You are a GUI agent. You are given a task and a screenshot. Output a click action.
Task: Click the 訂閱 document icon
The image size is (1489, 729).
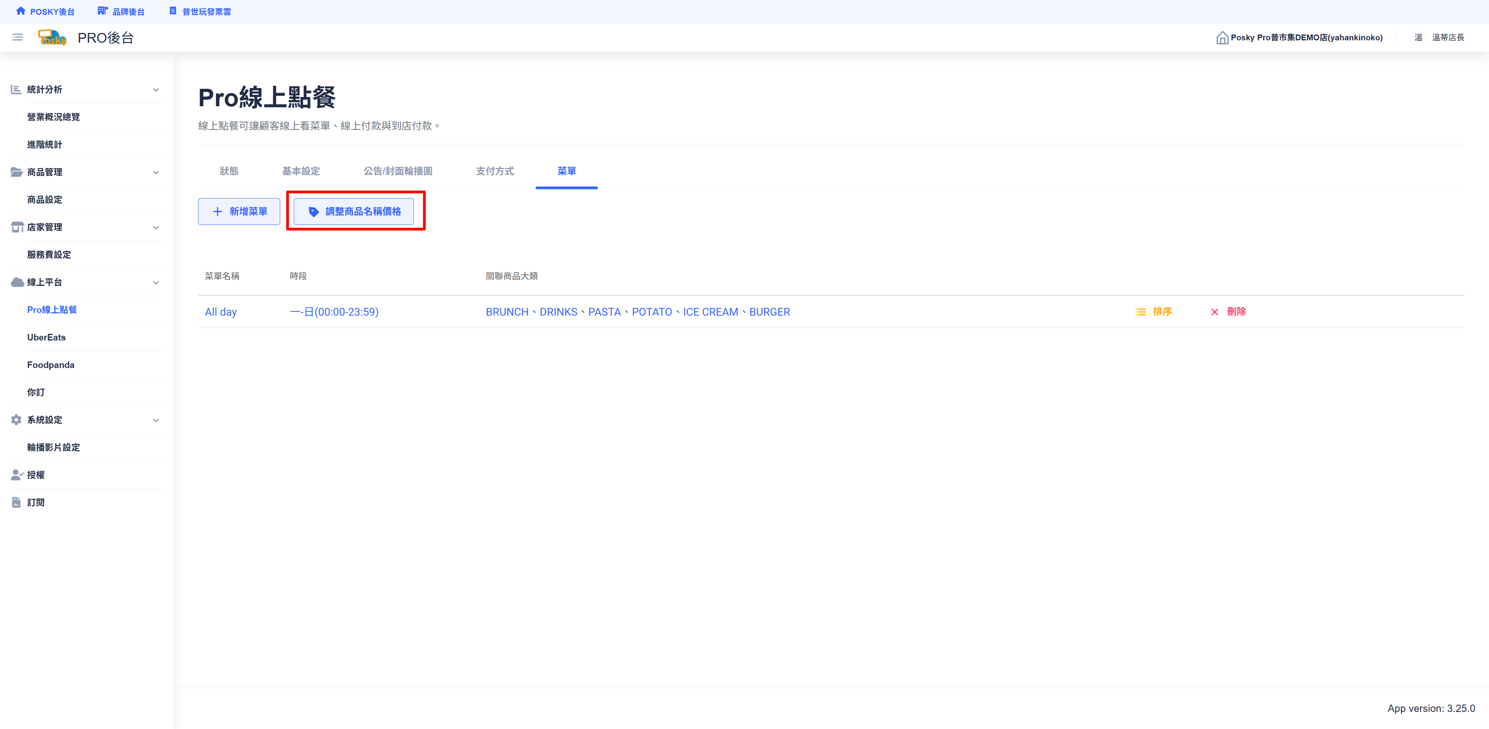(16, 503)
